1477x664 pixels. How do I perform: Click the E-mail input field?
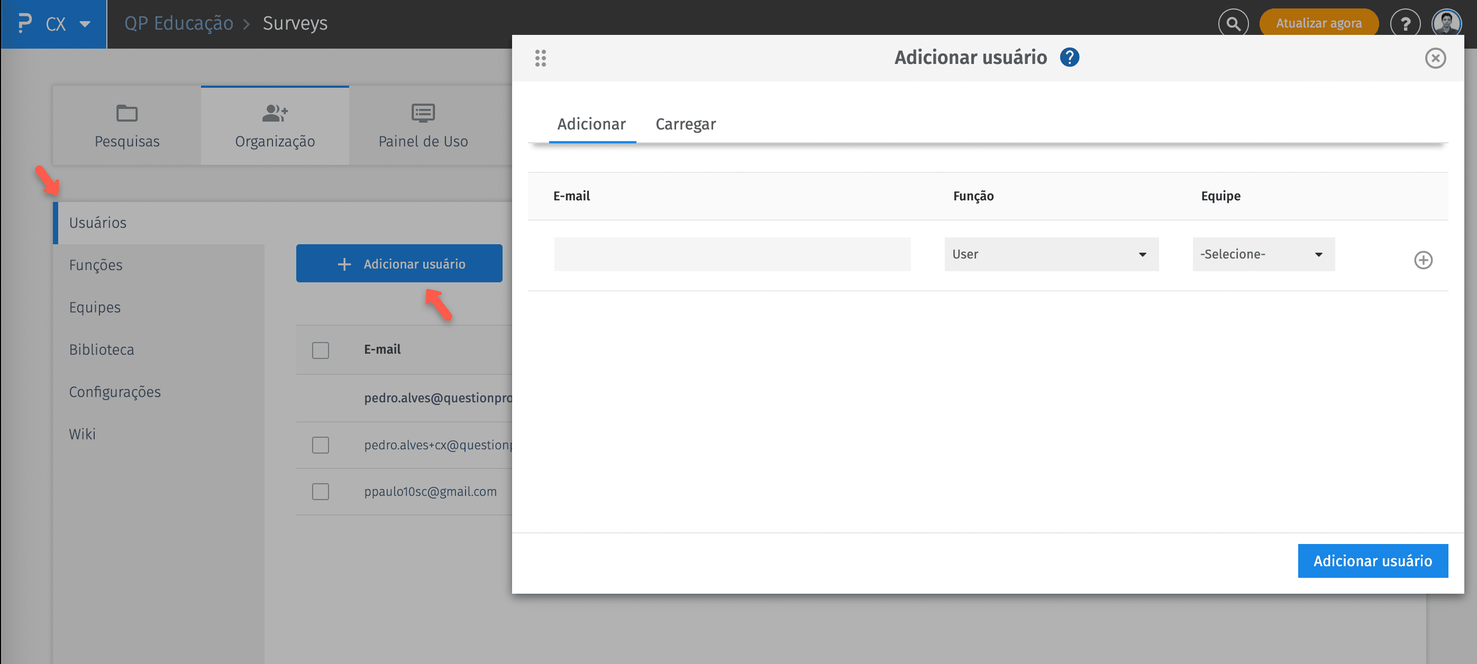732,254
